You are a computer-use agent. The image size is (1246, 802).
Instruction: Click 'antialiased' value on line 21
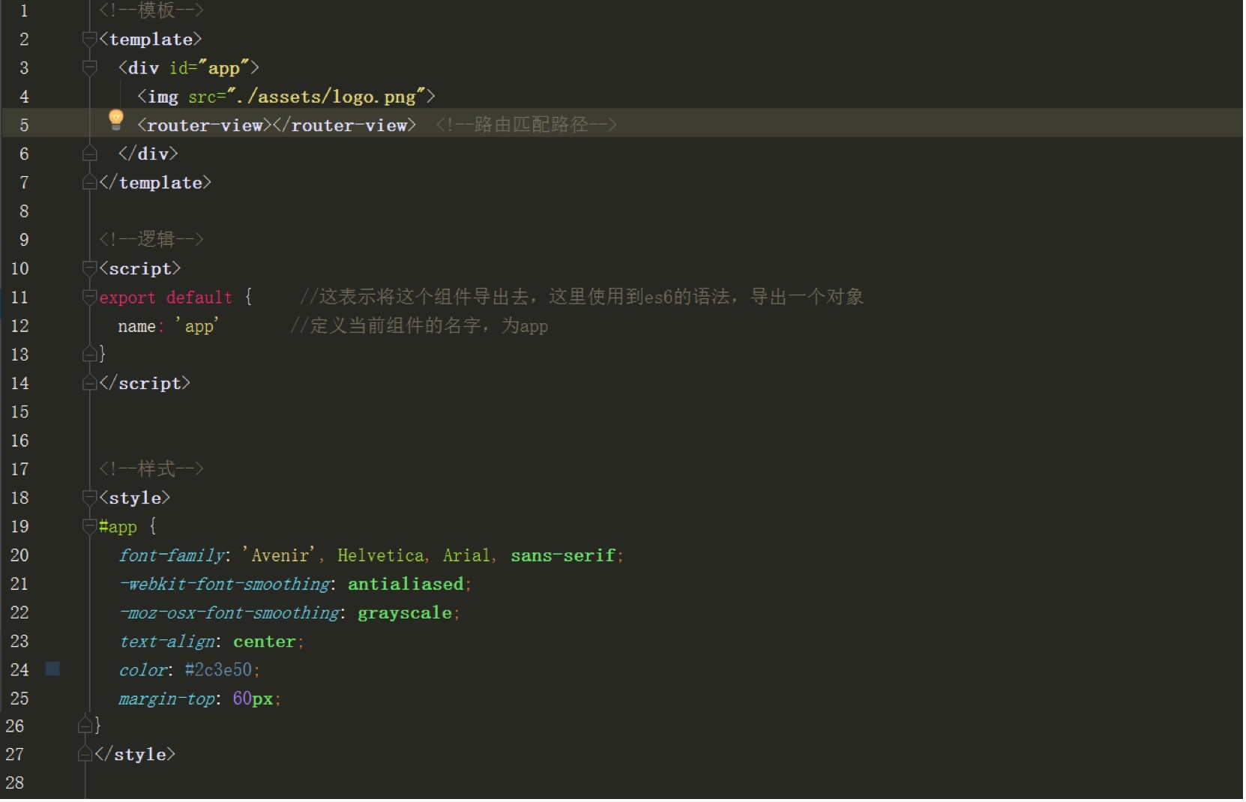406,584
